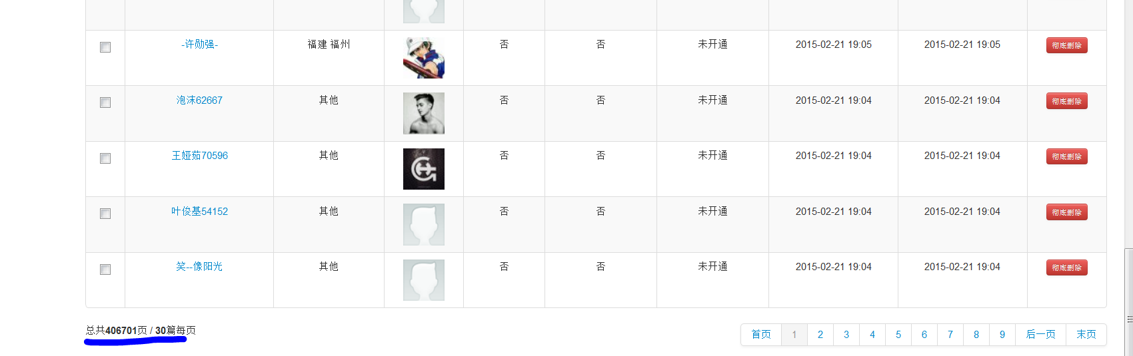Go to next page 后一页
Viewport: 1133px width, 356px height.
point(1040,335)
